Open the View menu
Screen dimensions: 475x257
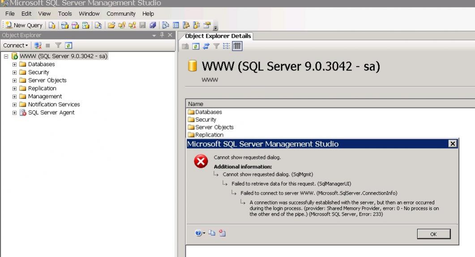(x=44, y=13)
